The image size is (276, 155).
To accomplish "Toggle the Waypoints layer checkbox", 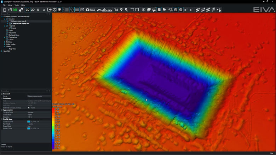I will 7,33.
